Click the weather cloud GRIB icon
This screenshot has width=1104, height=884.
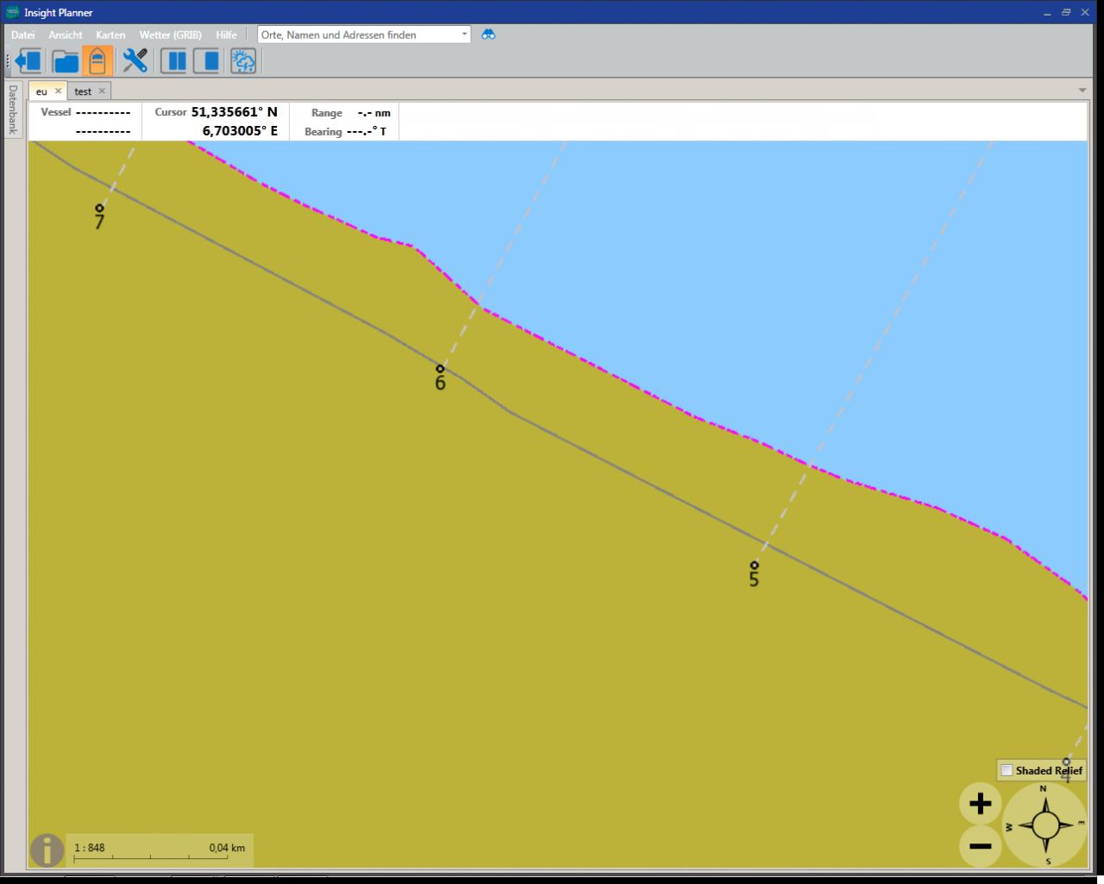pyautogui.click(x=243, y=61)
